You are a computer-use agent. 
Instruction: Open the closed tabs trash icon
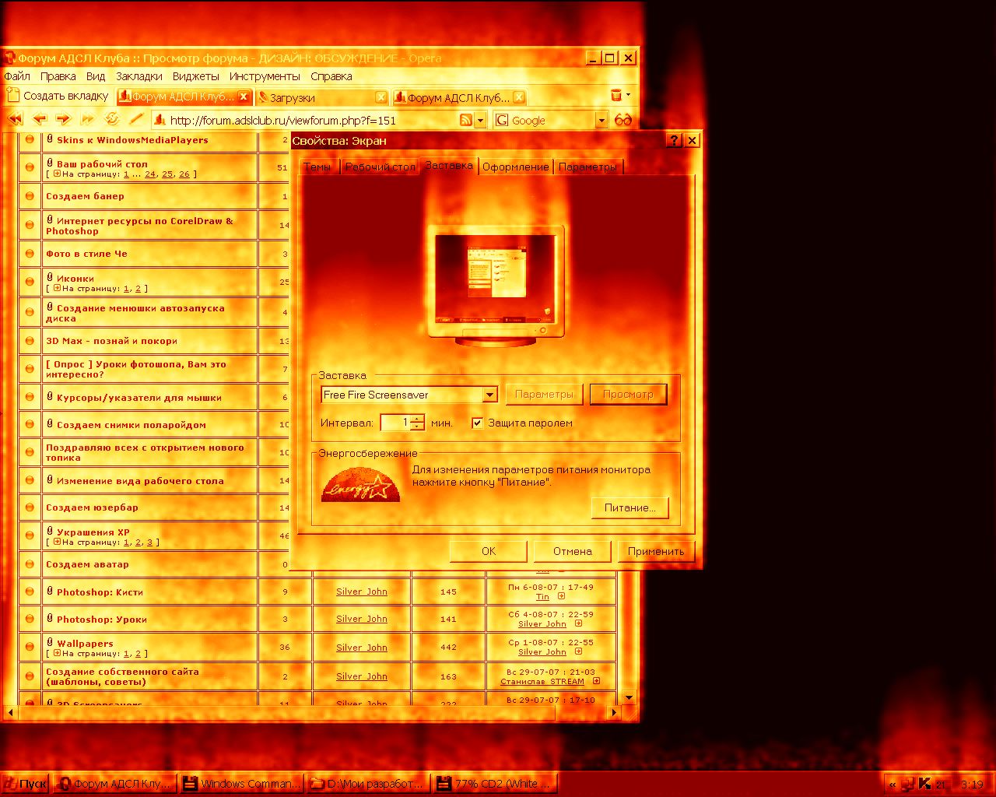click(616, 96)
